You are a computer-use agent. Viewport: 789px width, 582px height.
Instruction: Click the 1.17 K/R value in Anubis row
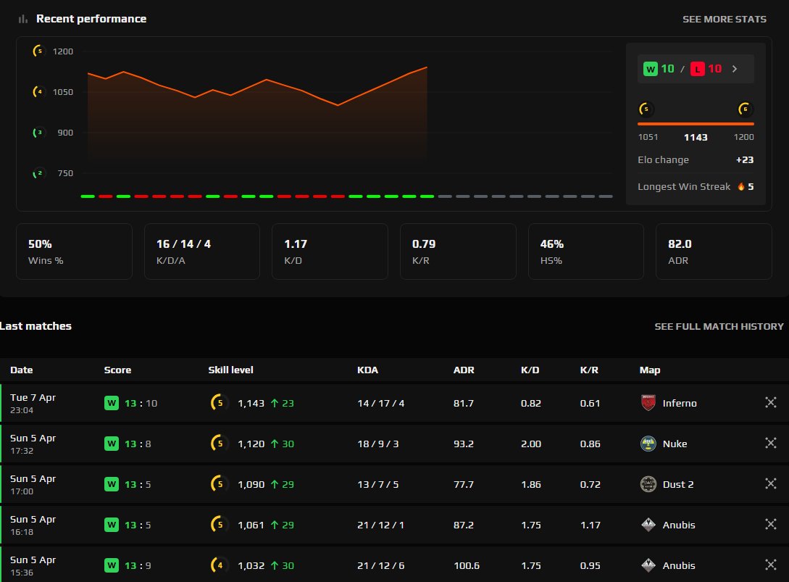590,525
